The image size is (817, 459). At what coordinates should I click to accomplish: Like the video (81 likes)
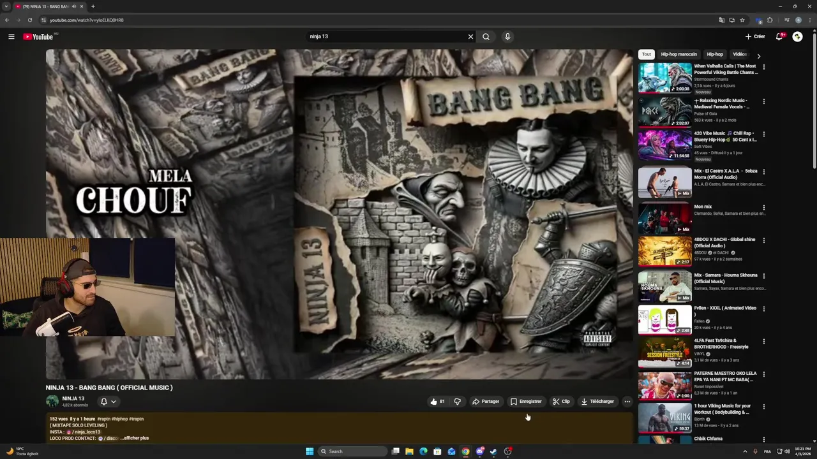(x=438, y=402)
